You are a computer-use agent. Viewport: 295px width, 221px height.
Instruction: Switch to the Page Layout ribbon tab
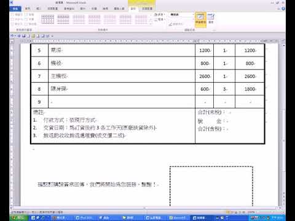53,9
